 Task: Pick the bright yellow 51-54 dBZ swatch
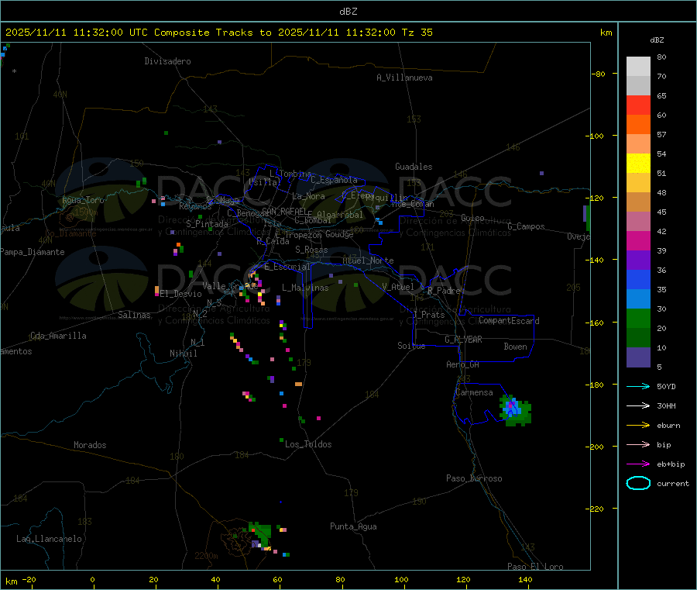(638, 164)
